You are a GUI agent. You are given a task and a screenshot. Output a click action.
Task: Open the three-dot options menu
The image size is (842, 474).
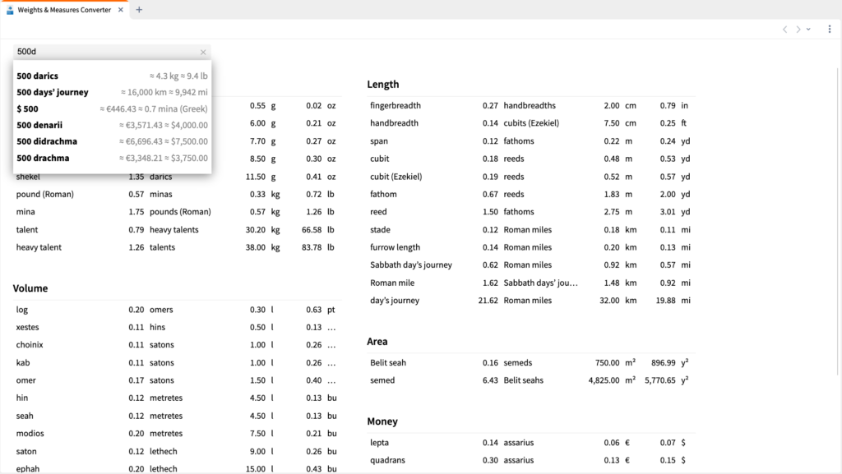point(830,29)
